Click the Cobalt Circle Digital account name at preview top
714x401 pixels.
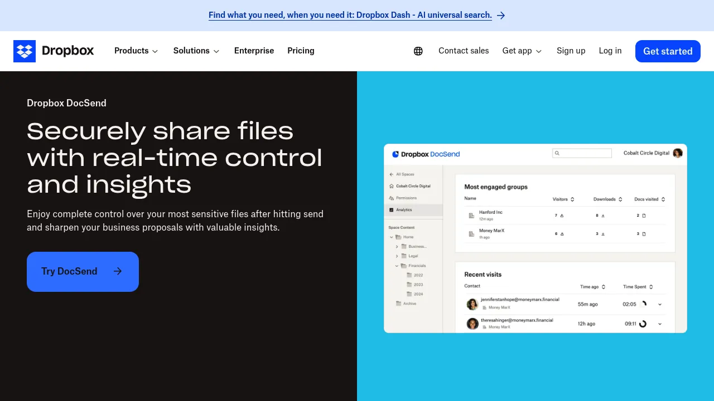click(x=647, y=153)
